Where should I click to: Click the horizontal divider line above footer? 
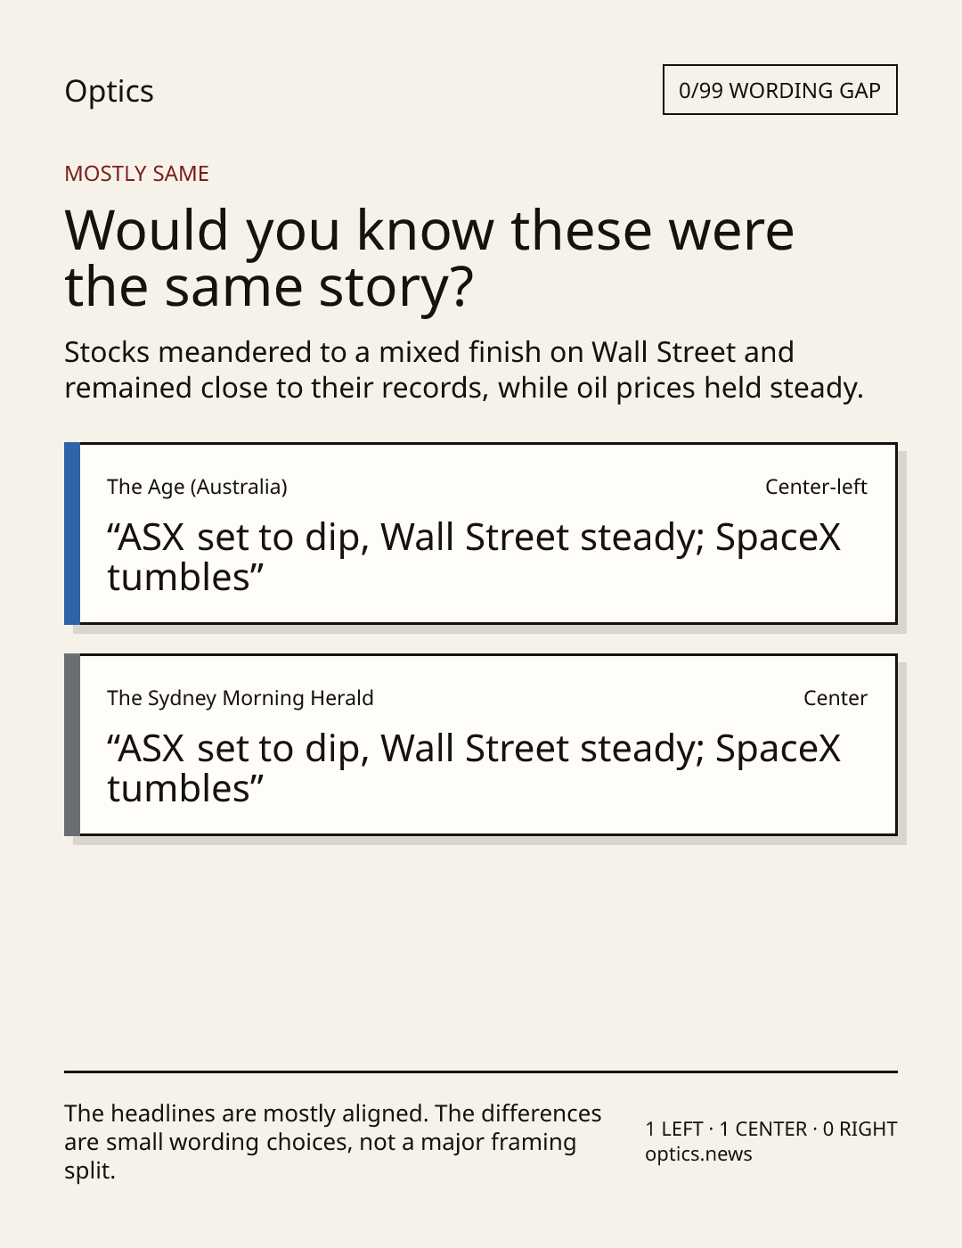coord(481,1071)
